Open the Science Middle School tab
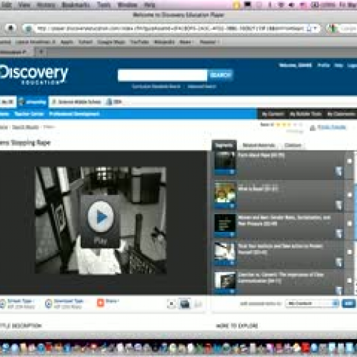The height and width of the screenshot is (357, 357). click(76, 102)
